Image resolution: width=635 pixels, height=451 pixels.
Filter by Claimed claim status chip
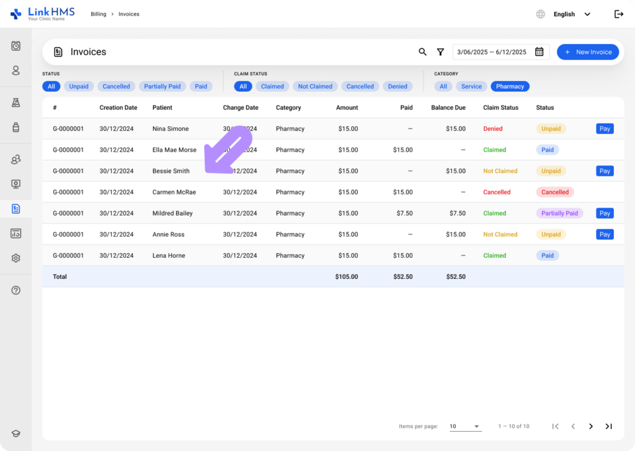(x=272, y=86)
